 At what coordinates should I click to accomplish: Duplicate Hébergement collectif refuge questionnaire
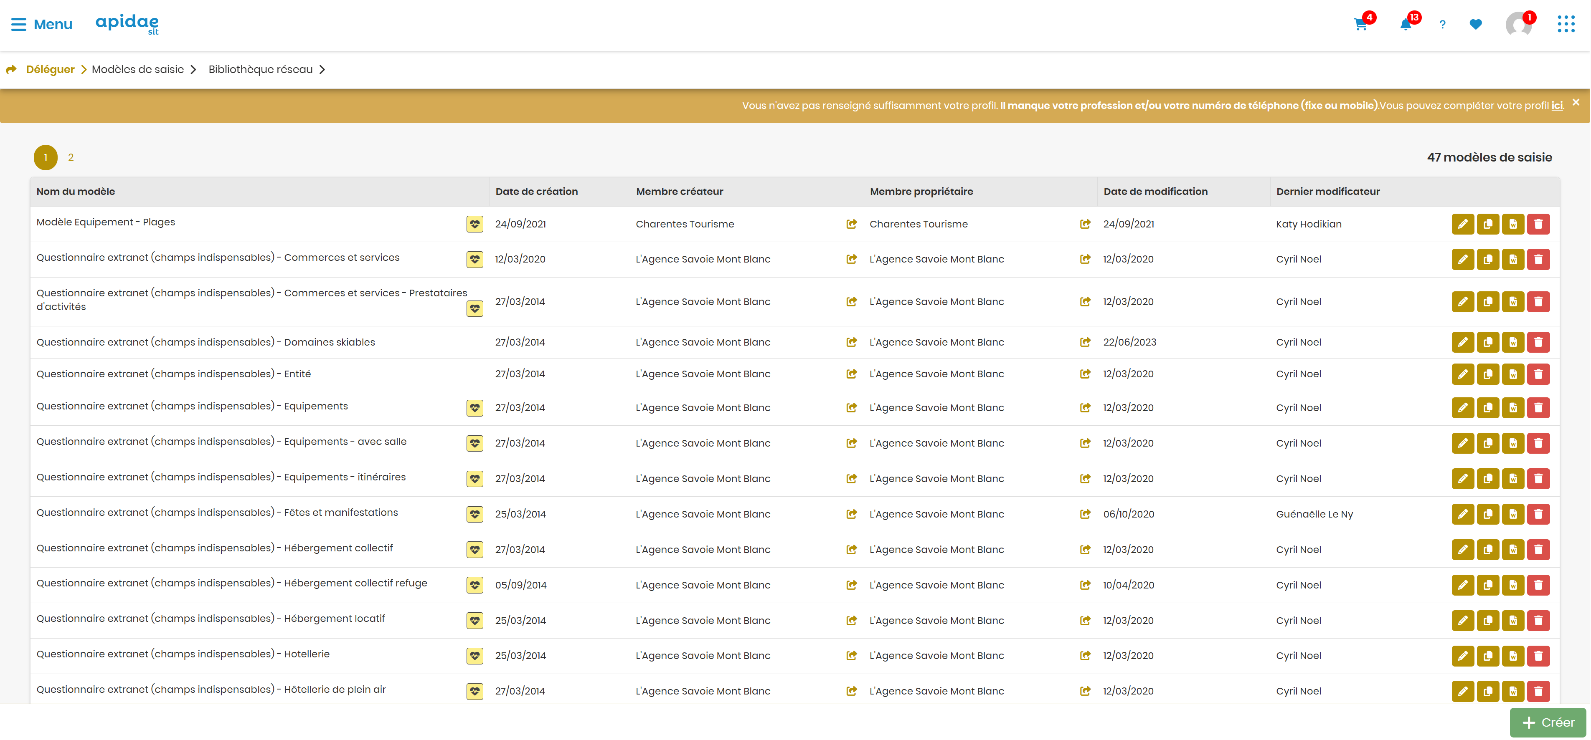pos(1488,585)
